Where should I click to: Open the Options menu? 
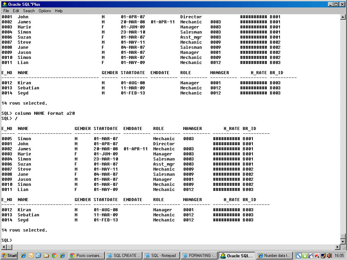click(x=45, y=11)
